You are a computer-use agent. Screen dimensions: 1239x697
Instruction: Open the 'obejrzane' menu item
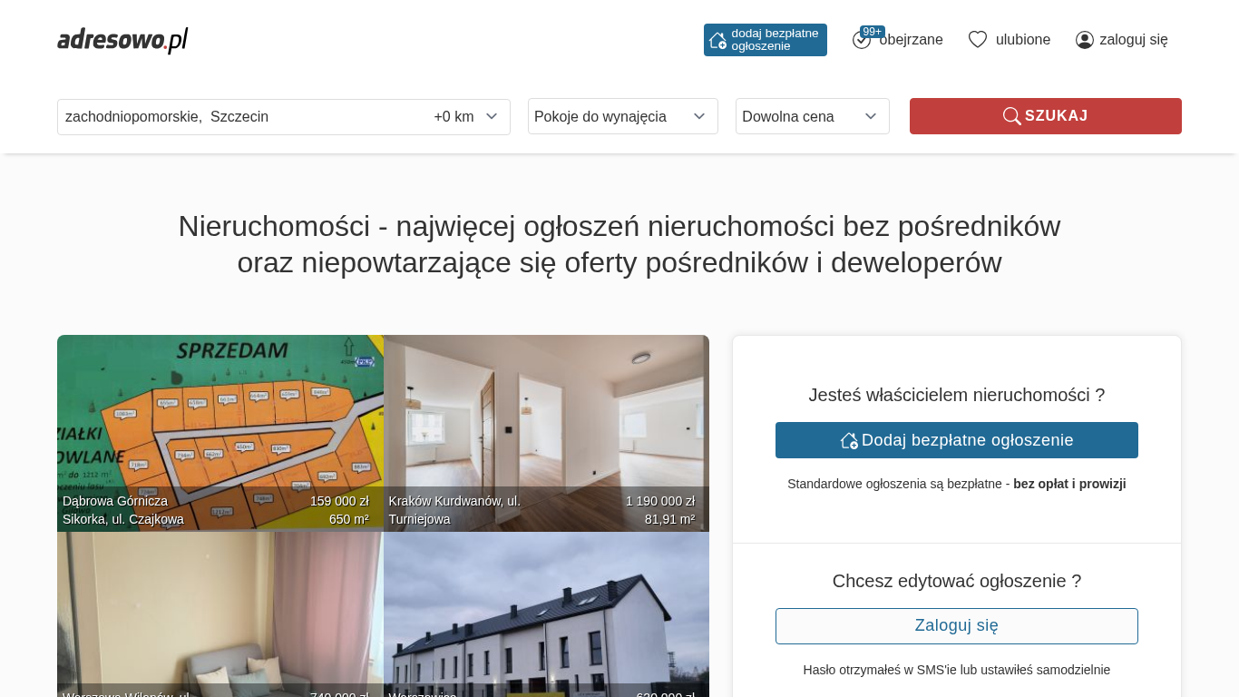[911, 40]
